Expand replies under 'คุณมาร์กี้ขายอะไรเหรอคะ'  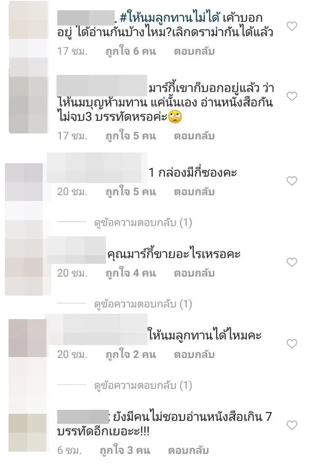click(x=143, y=304)
